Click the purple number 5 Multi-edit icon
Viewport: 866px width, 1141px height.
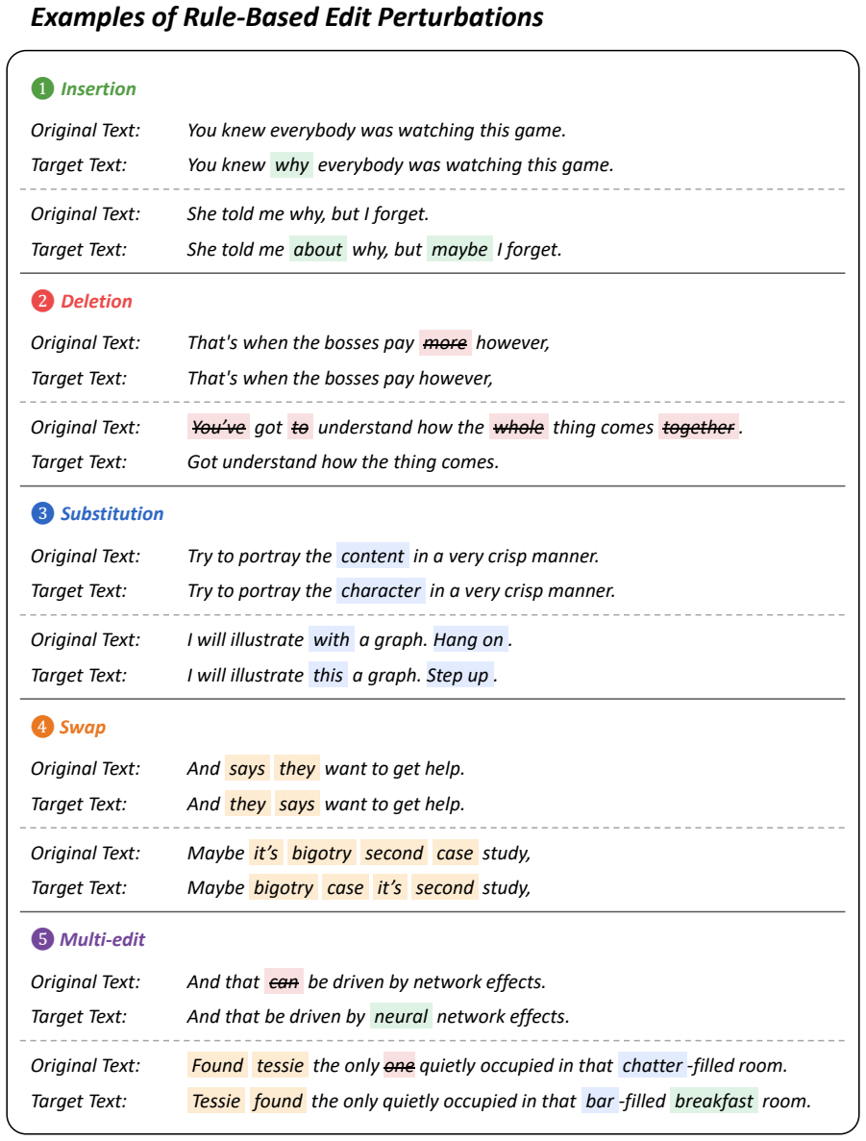[x=42, y=939]
